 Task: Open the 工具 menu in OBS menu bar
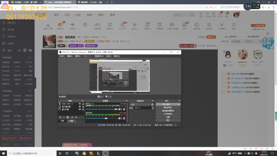tap(109, 56)
